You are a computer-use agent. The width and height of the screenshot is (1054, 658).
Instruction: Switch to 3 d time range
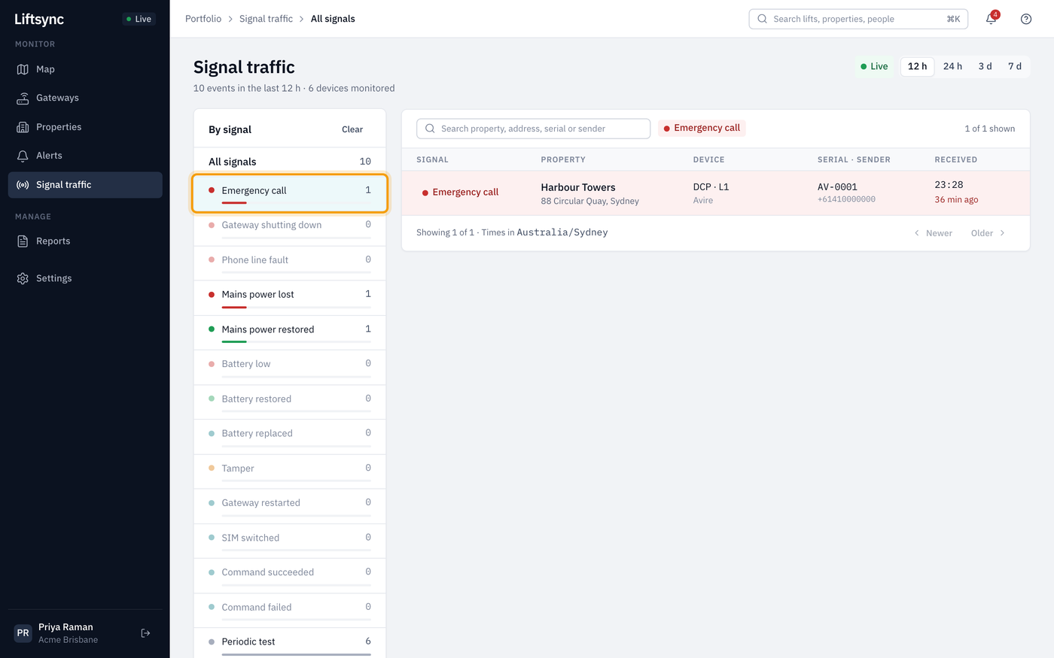click(985, 66)
